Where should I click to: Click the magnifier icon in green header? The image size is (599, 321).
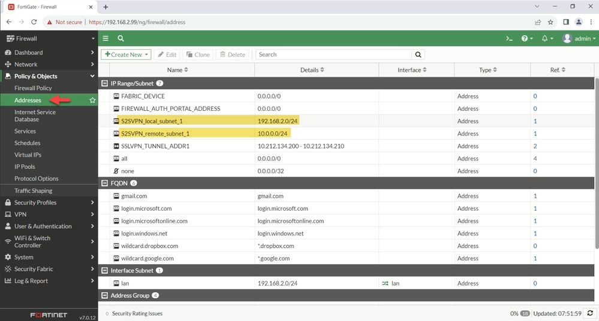point(121,38)
